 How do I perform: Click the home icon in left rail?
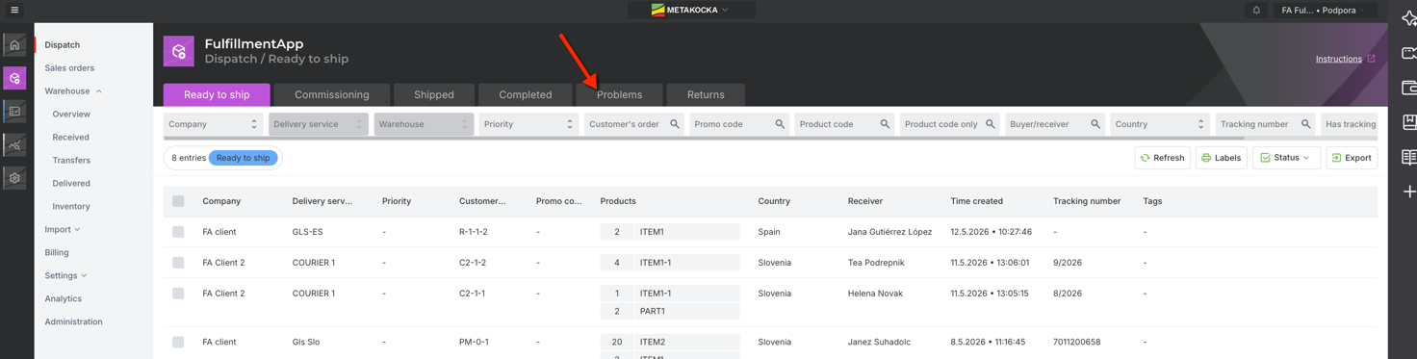coord(14,45)
